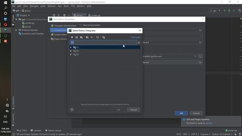Refresh the file chooser tree
The width and height of the screenshot is (242, 136).
pos(98,37)
